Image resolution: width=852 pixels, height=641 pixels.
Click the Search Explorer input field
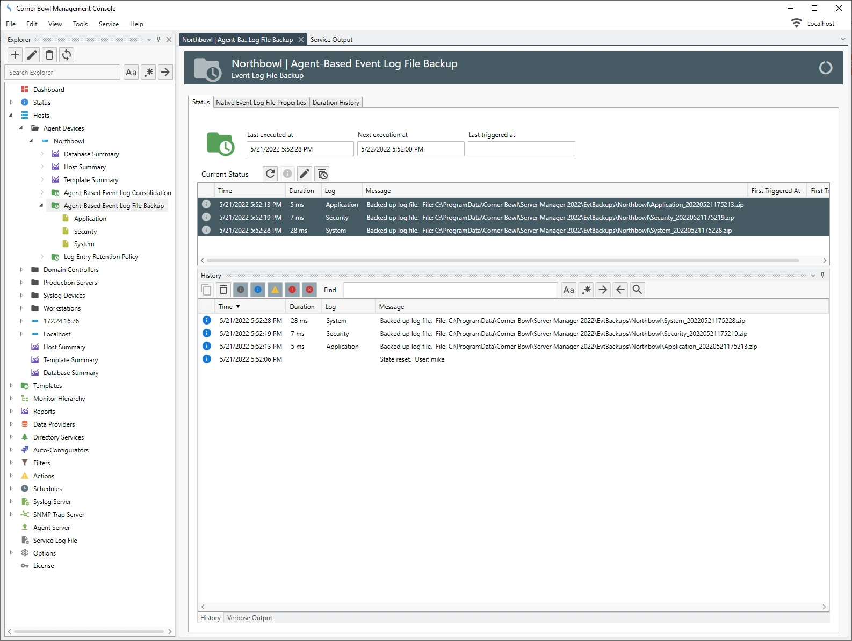click(63, 73)
